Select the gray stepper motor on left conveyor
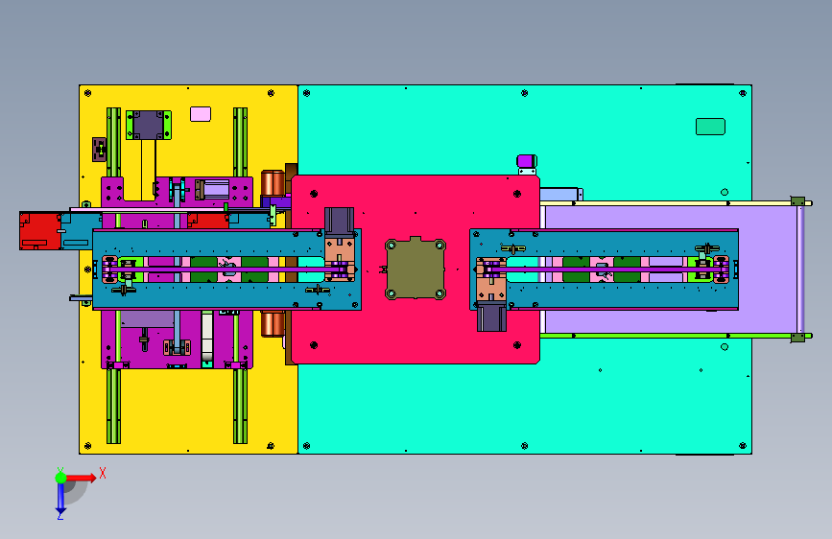Screen dimensions: 832x539 (x=339, y=222)
